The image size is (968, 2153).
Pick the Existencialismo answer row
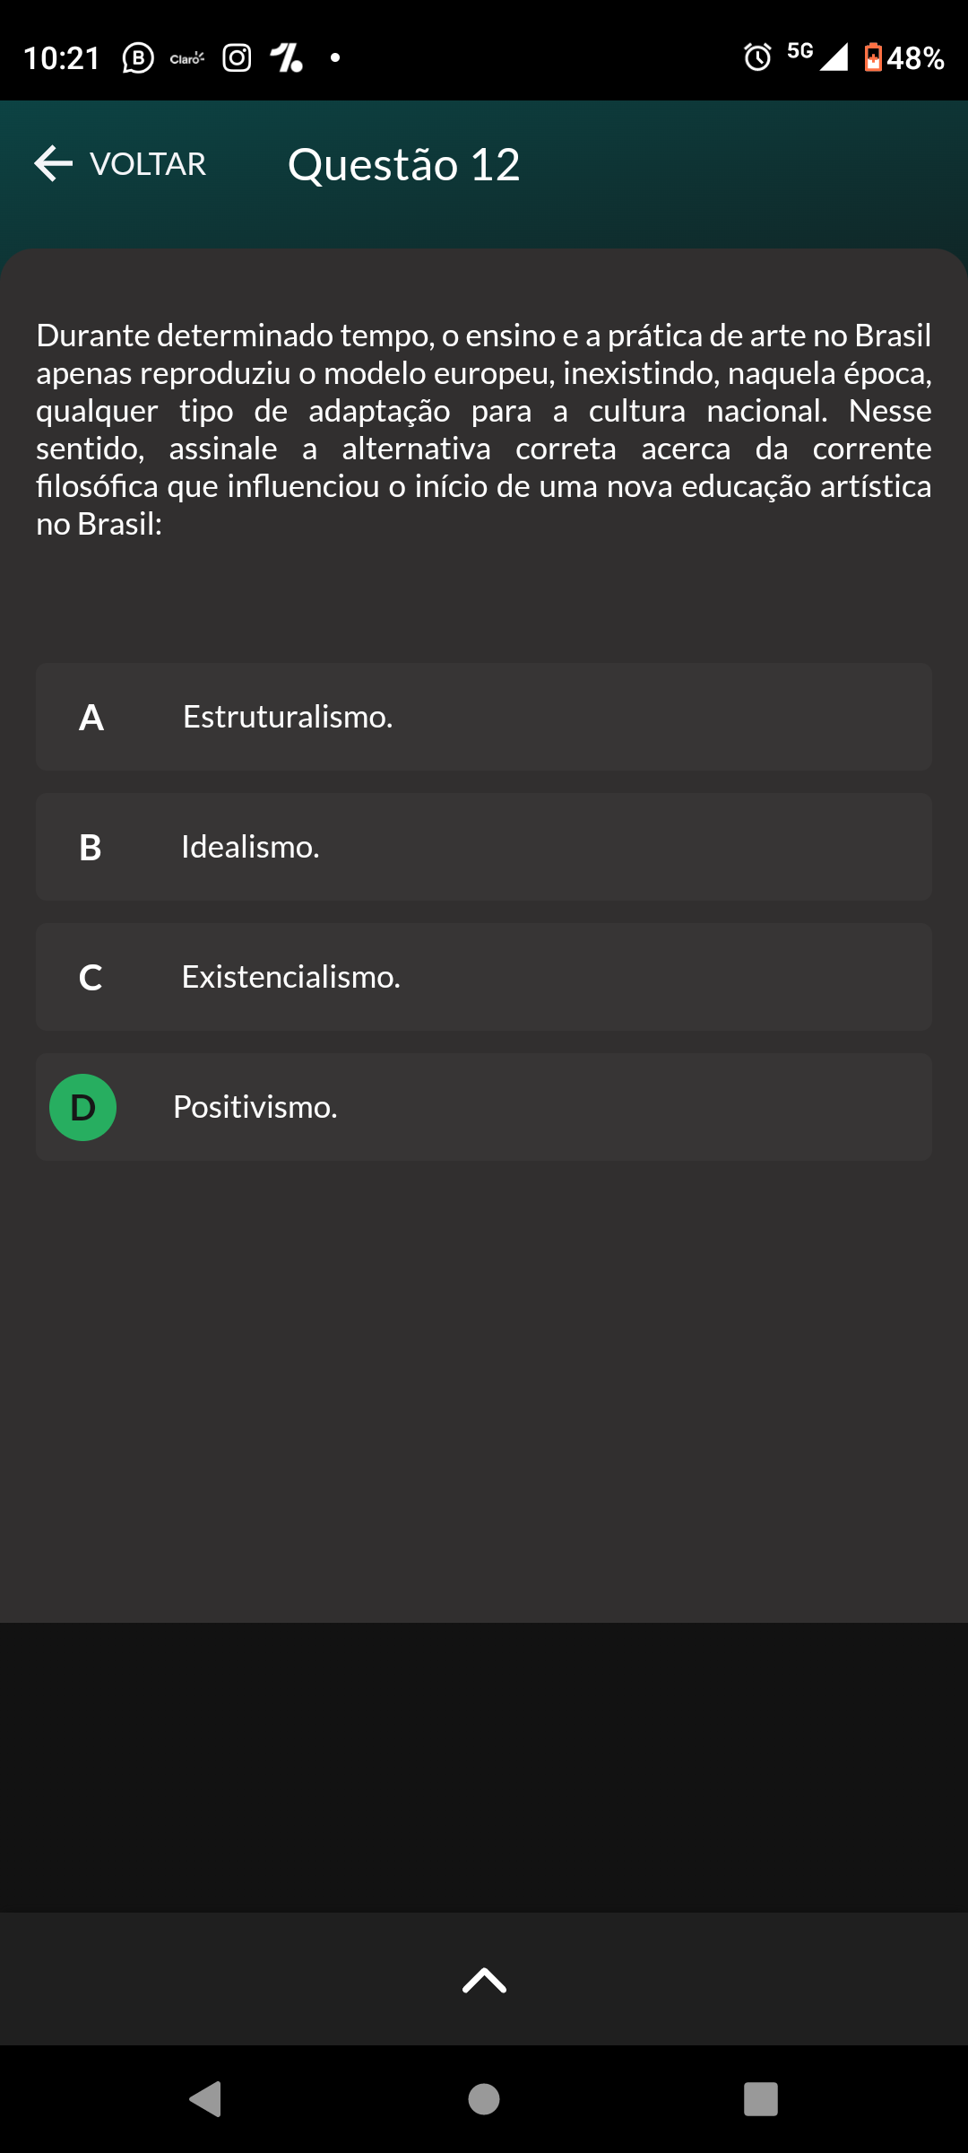(x=484, y=977)
